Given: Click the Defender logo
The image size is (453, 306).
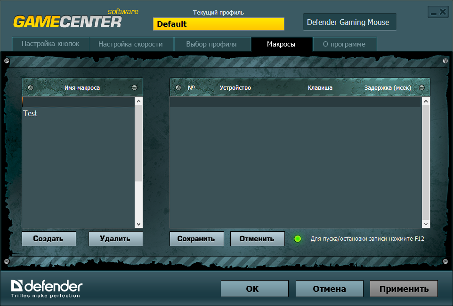Looking at the screenshot, I should [47, 289].
